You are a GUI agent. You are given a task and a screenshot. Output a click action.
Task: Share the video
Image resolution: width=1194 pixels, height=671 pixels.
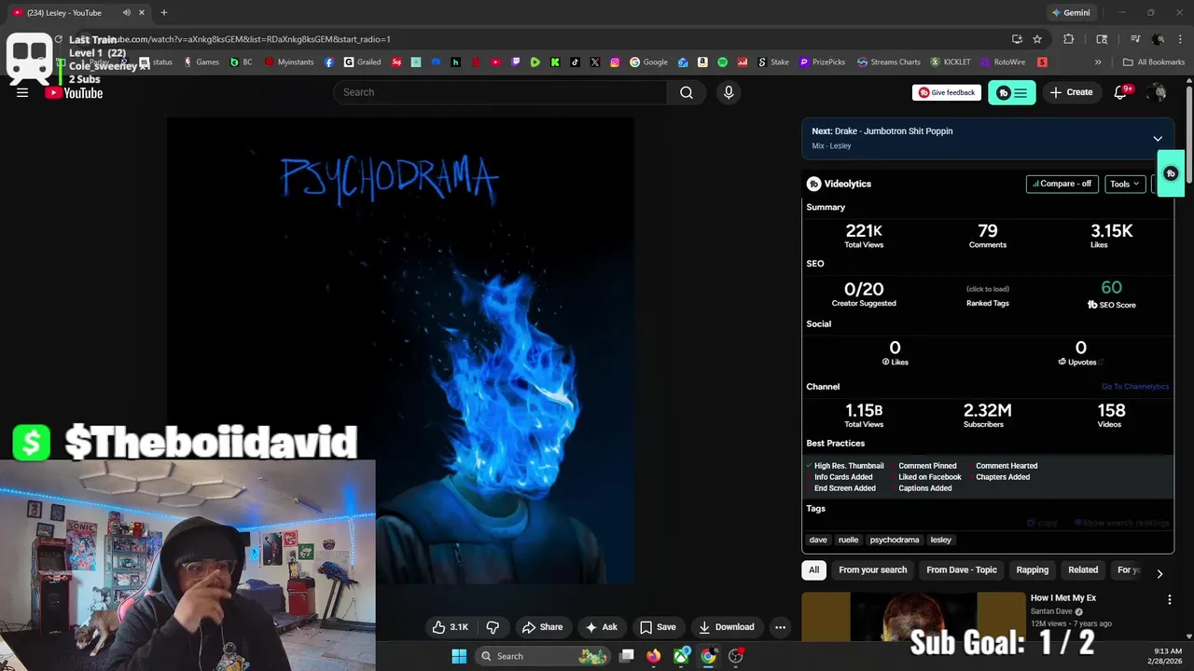pos(542,627)
